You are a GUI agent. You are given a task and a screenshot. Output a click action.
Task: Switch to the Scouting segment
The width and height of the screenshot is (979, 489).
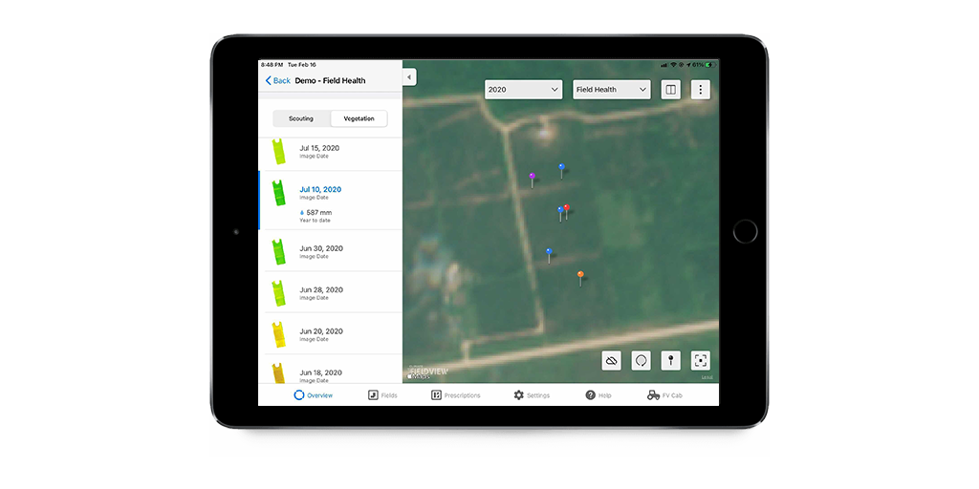(301, 119)
